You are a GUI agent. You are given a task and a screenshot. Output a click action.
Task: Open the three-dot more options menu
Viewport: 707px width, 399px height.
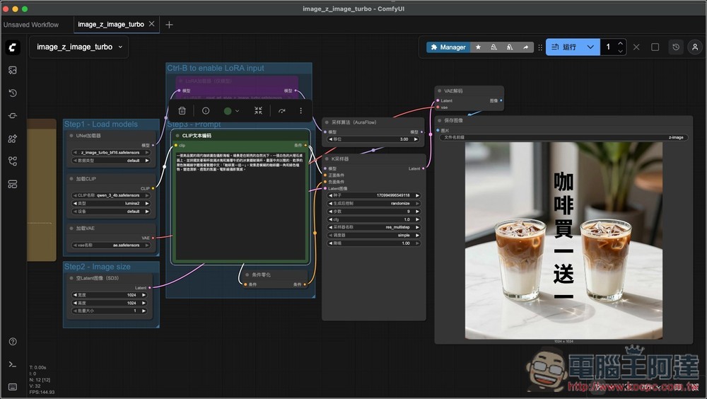click(x=300, y=111)
